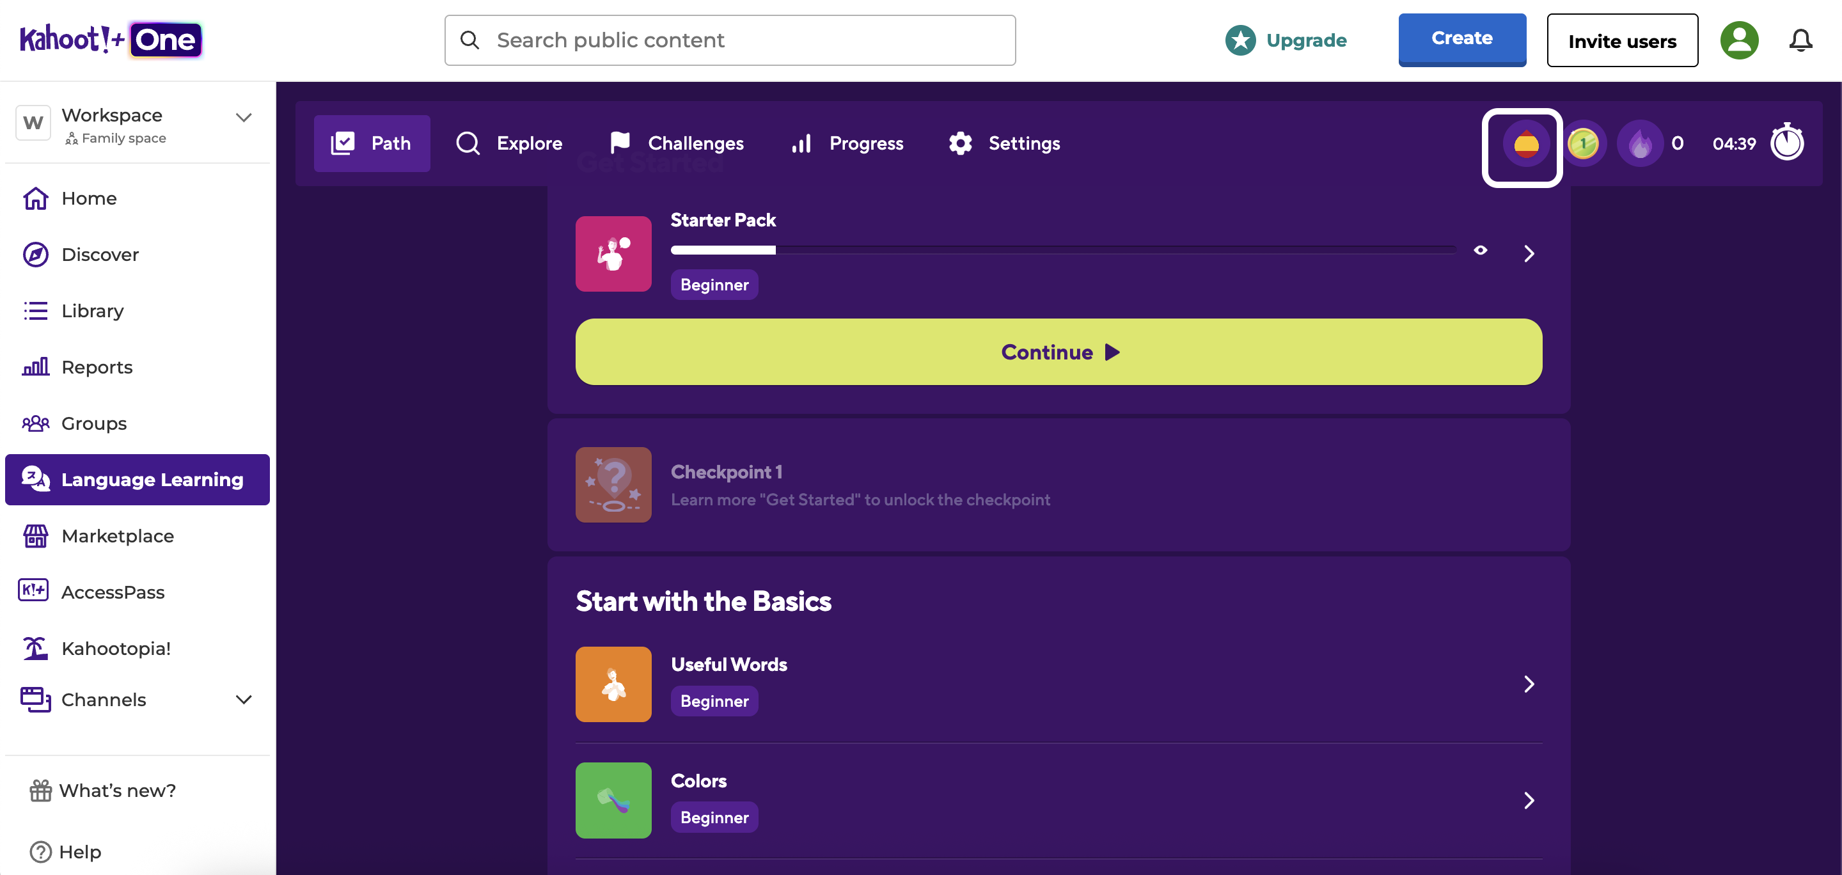Open Groups in the sidebar
The image size is (1842, 875).
click(x=138, y=423)
